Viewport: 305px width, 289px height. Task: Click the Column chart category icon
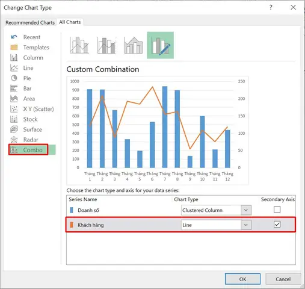tap(14, 58)
